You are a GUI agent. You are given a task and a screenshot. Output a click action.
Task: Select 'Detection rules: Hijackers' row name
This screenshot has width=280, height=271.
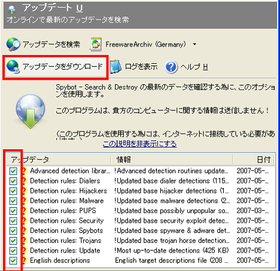point(69,191)
